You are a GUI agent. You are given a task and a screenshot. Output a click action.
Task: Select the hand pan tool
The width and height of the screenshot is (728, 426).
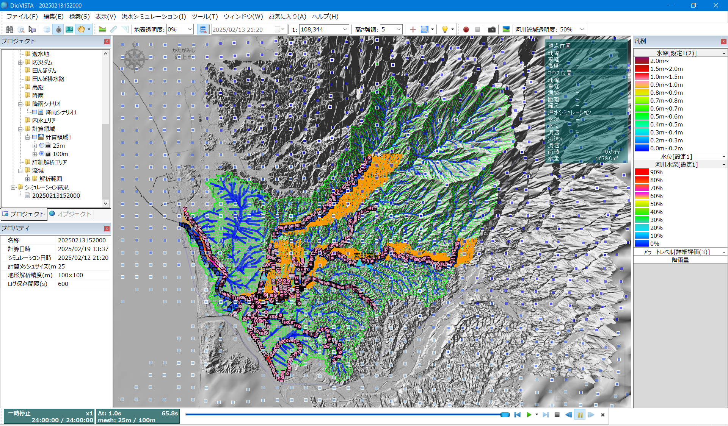click(x=81, y=30)
